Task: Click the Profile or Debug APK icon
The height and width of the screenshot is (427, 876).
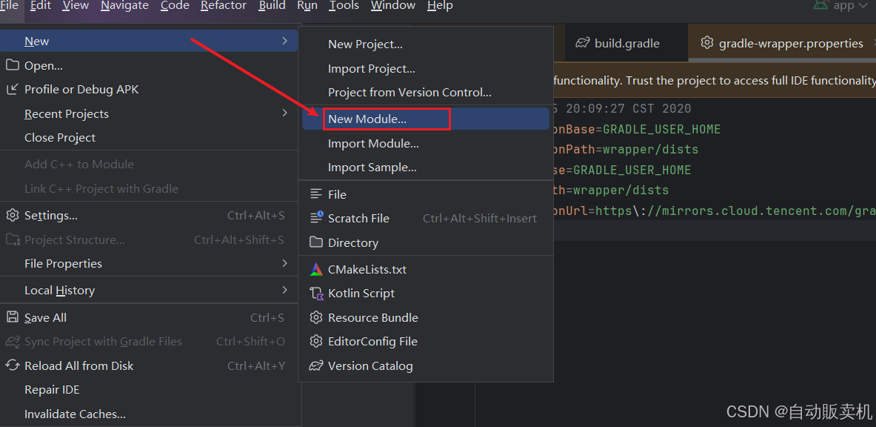Action: [13, 90]
